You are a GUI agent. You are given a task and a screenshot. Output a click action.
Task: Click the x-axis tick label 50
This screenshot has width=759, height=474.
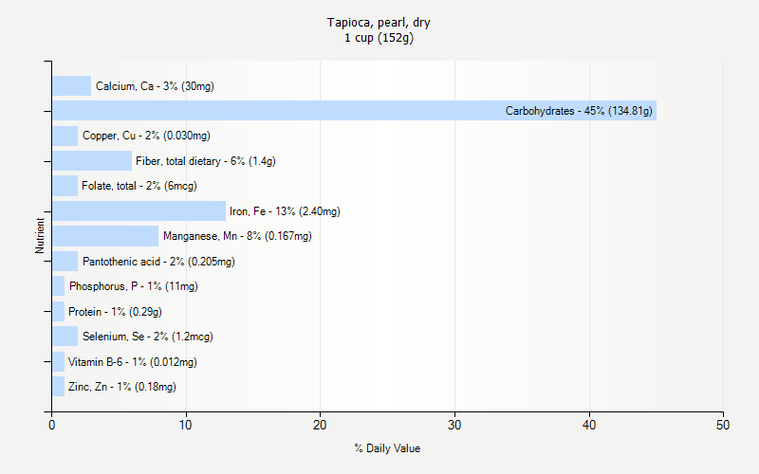pos(723,425)
